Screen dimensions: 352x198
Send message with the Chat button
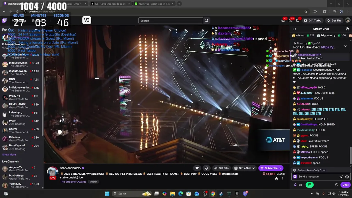click(x=345, y=185)
